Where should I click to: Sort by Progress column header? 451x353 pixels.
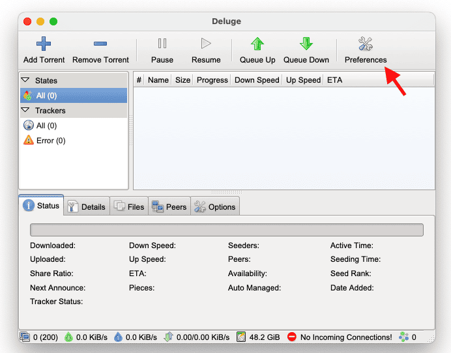[212, 80]
